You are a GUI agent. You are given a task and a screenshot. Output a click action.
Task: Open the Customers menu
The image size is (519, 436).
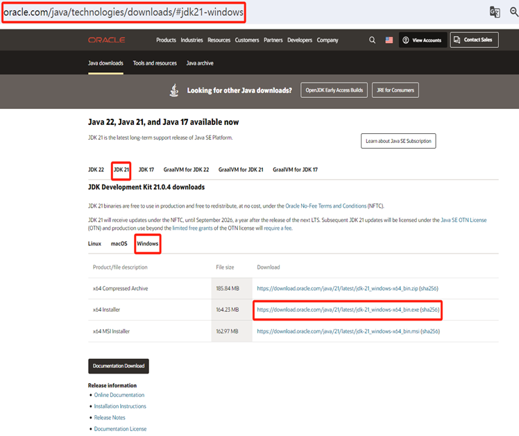(247, 40)
